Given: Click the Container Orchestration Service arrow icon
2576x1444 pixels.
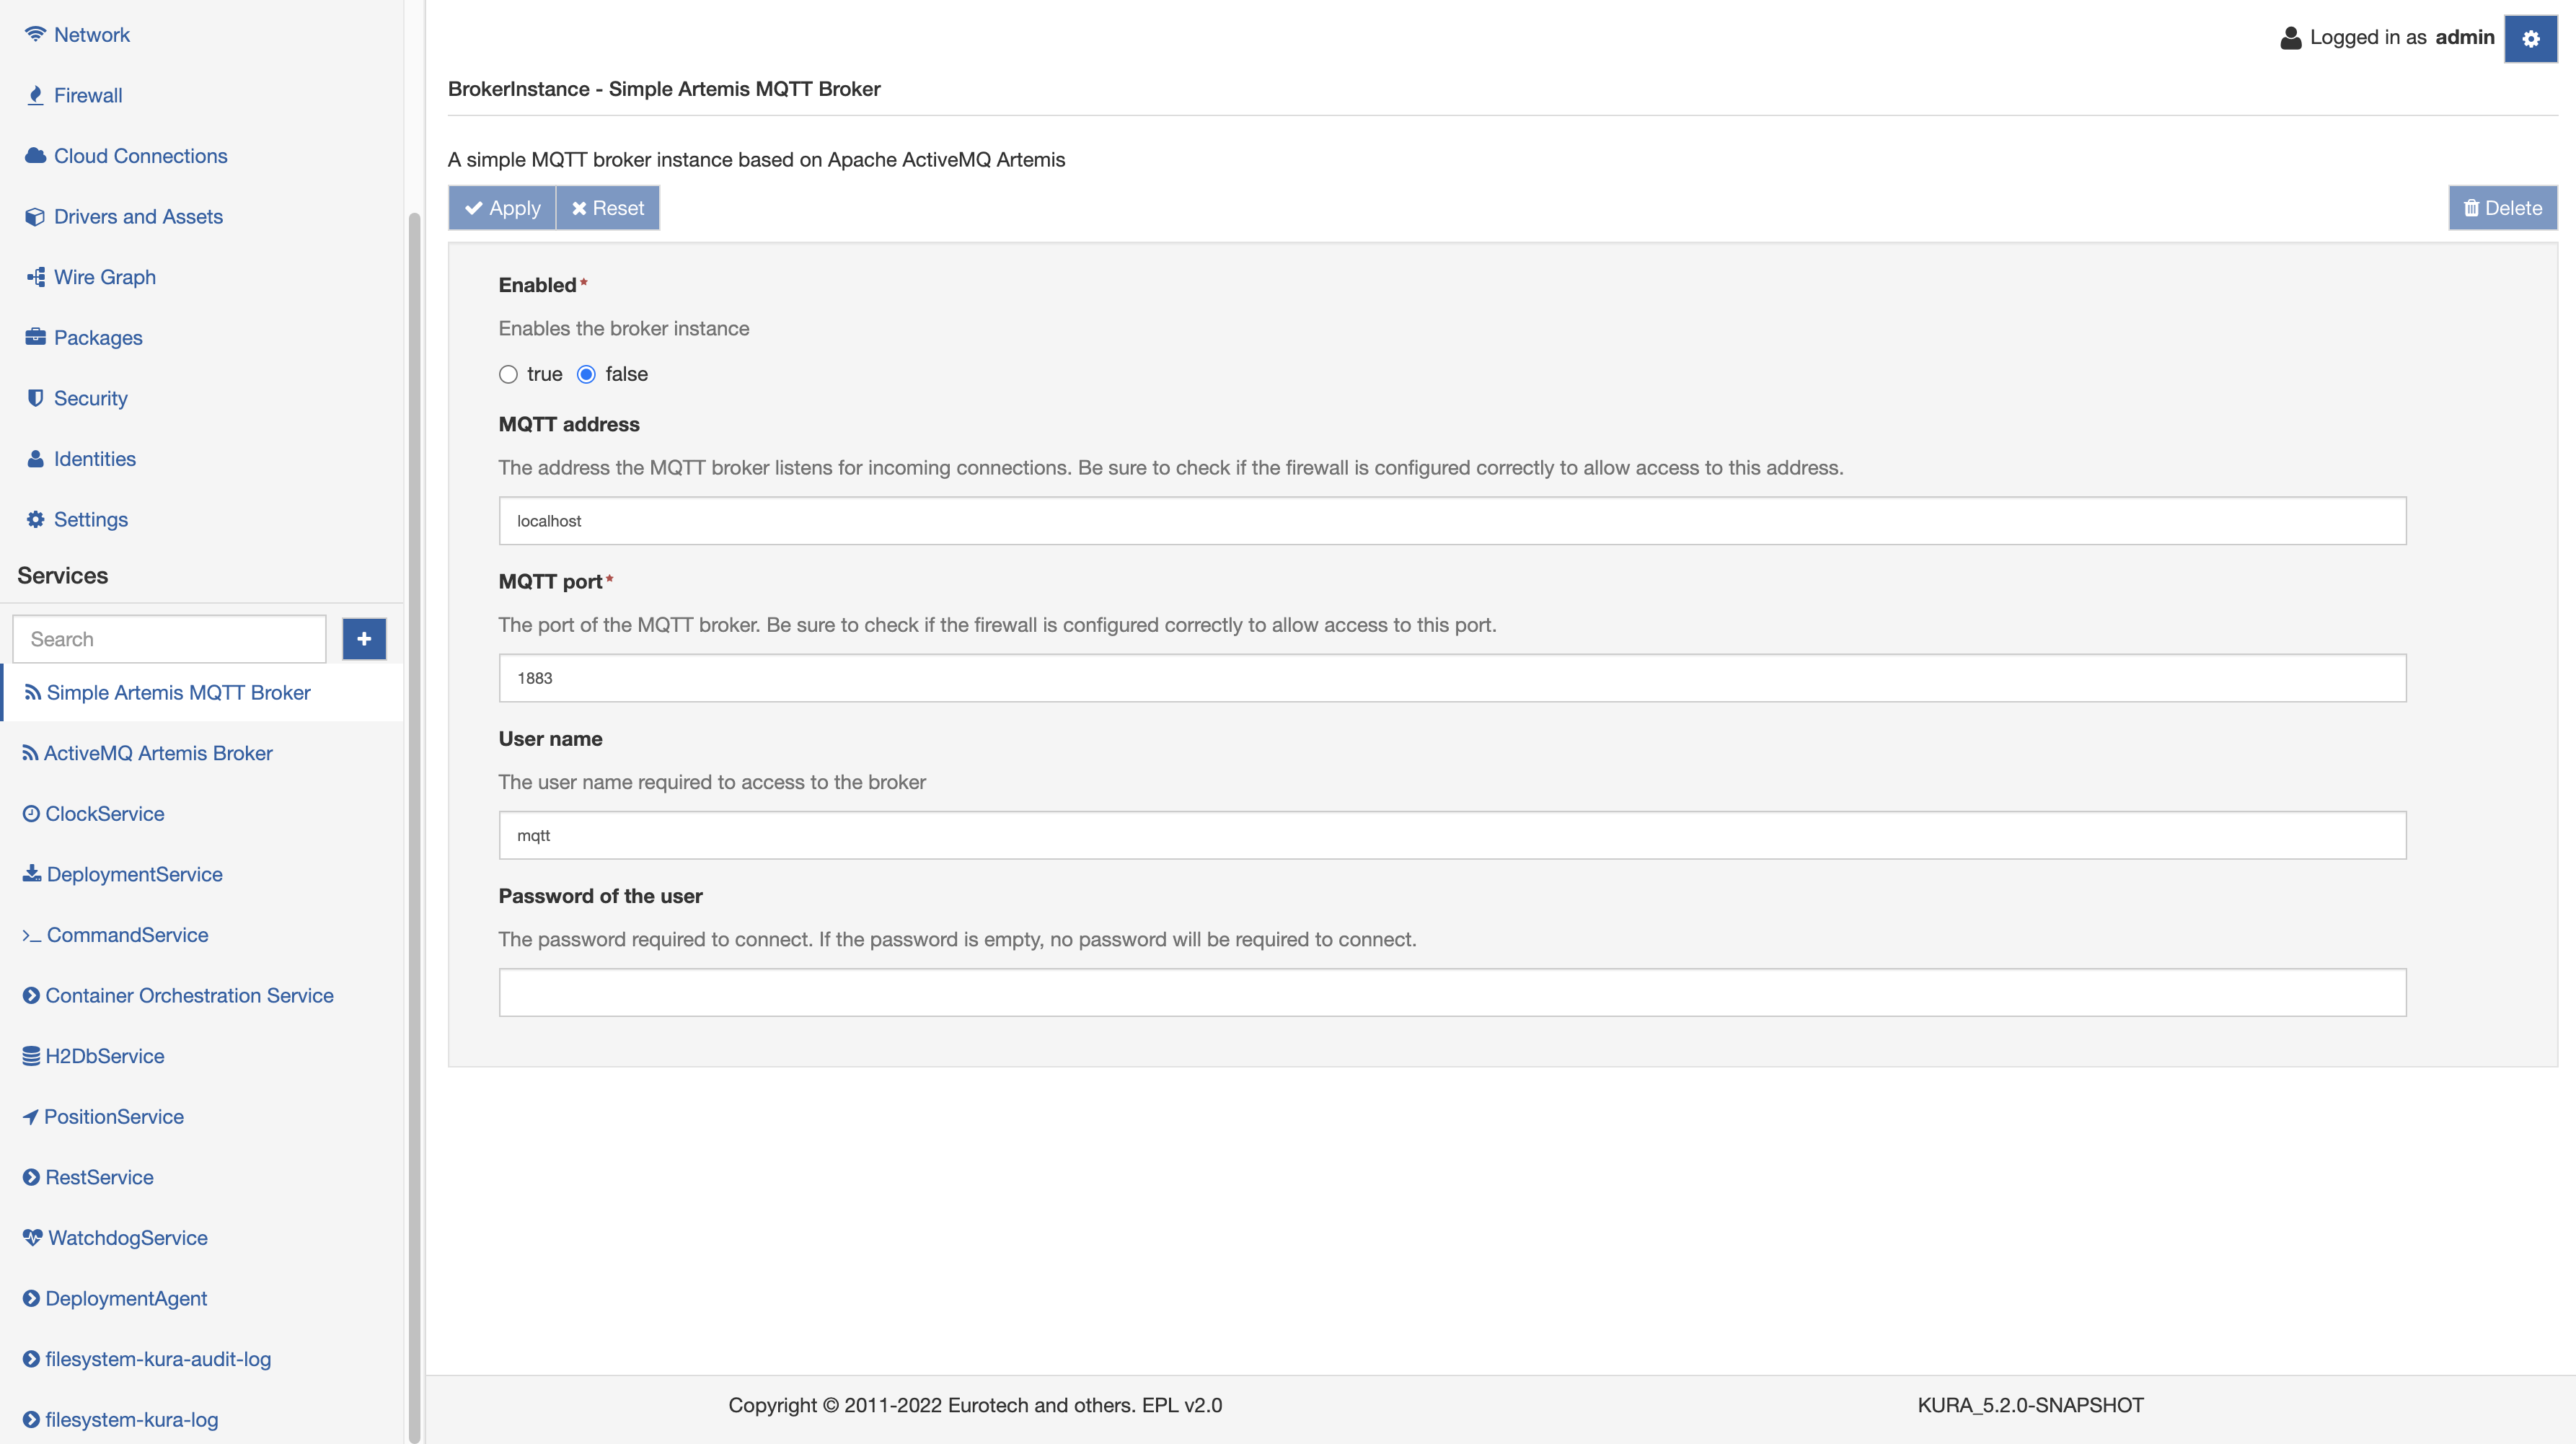Looking at the screenshot, I should 31,995.
